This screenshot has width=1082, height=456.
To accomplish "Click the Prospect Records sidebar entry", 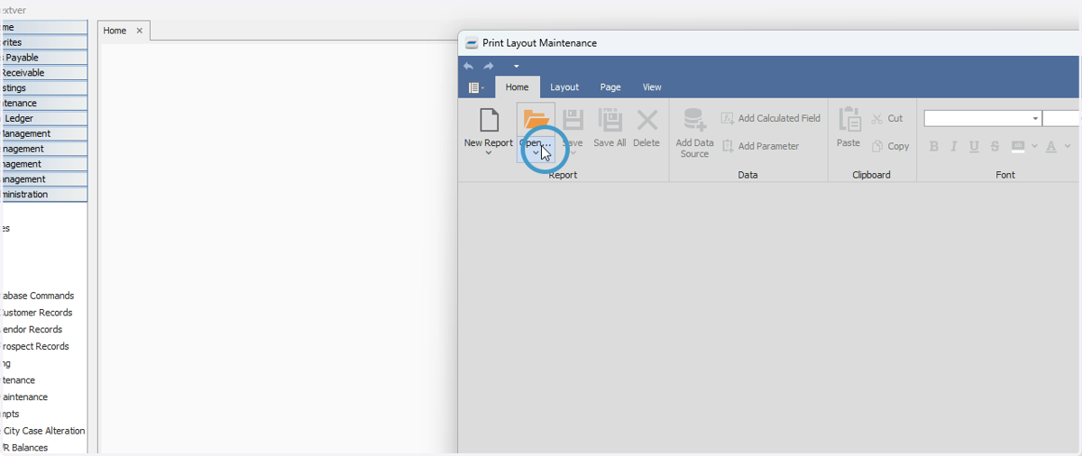I will coord(35,346).
